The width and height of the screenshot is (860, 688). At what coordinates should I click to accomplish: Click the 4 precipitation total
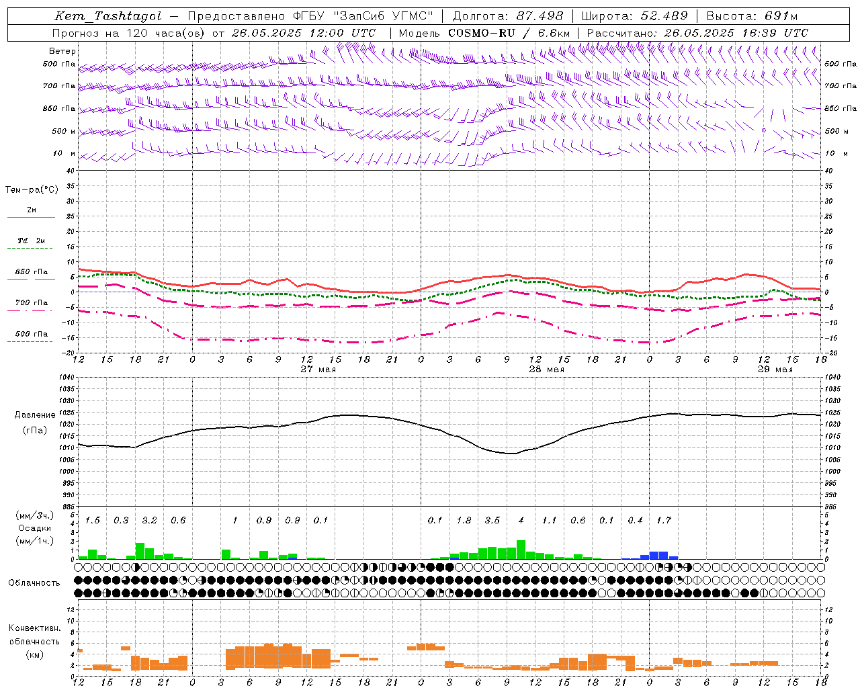[x=521, y=520]
